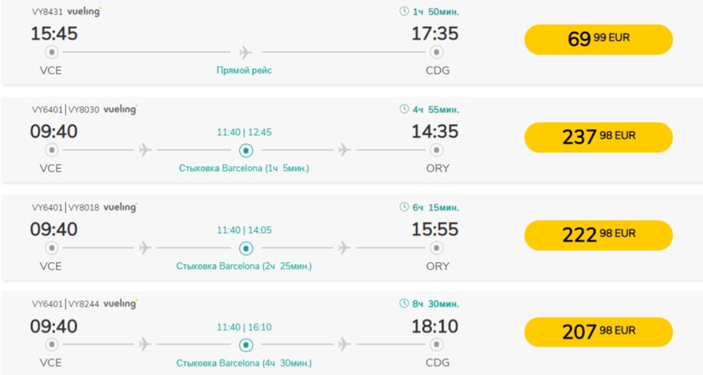
Task: Open the Прямой рейс direct flight label
Action: 244,71
